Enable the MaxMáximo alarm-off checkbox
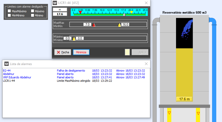 click(x=9, y=11)
